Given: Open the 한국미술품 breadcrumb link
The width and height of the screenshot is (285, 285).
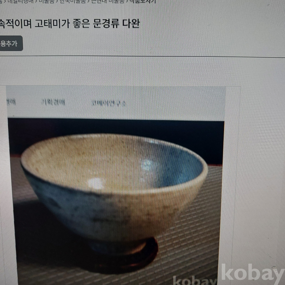Looking at the screenshot, I should click(73, 1).
